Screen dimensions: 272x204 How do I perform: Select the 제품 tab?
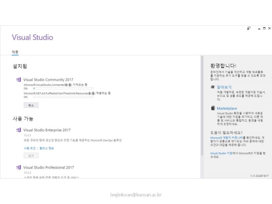15,52
